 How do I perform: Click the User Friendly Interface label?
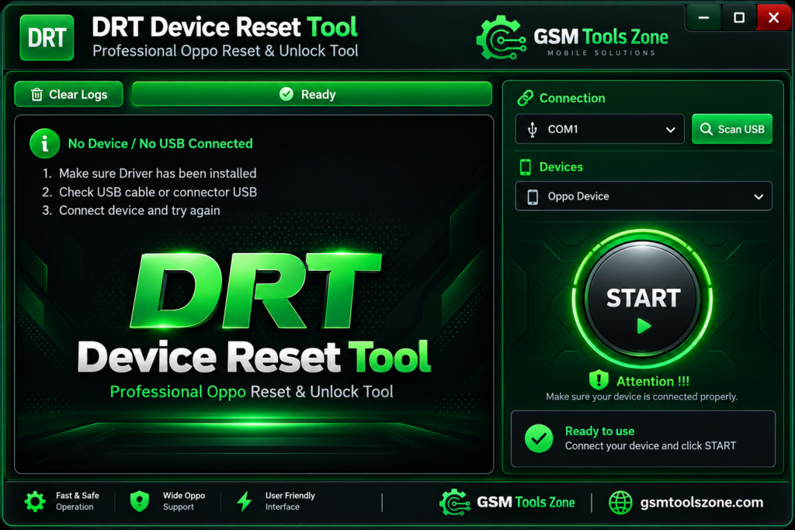(290, 501)
